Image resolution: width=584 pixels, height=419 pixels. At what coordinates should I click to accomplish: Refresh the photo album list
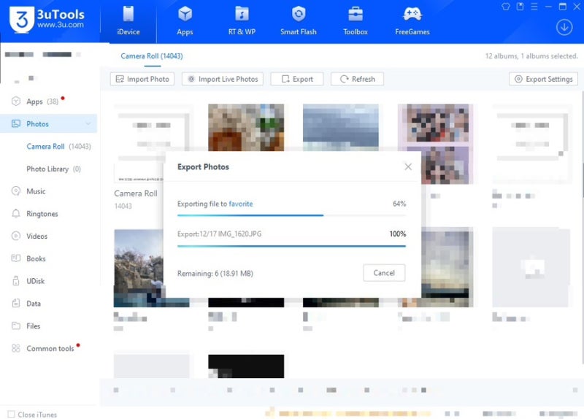(x=357, y=79)
